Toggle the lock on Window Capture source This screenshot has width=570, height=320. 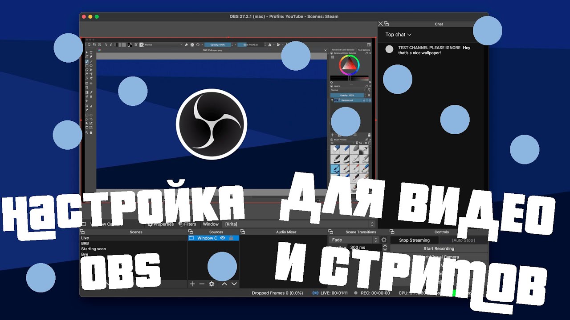[231, 238]
